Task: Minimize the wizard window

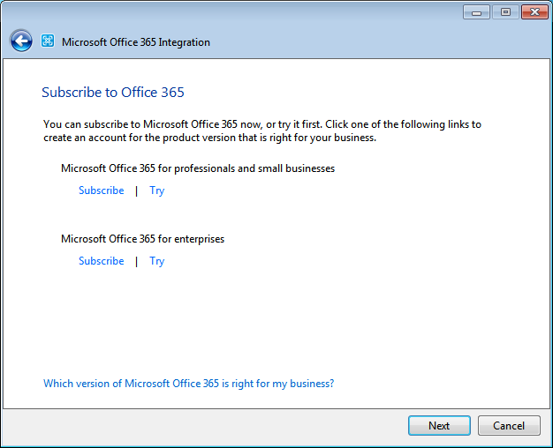Action: pyautogui.click(x=477, y=12)
